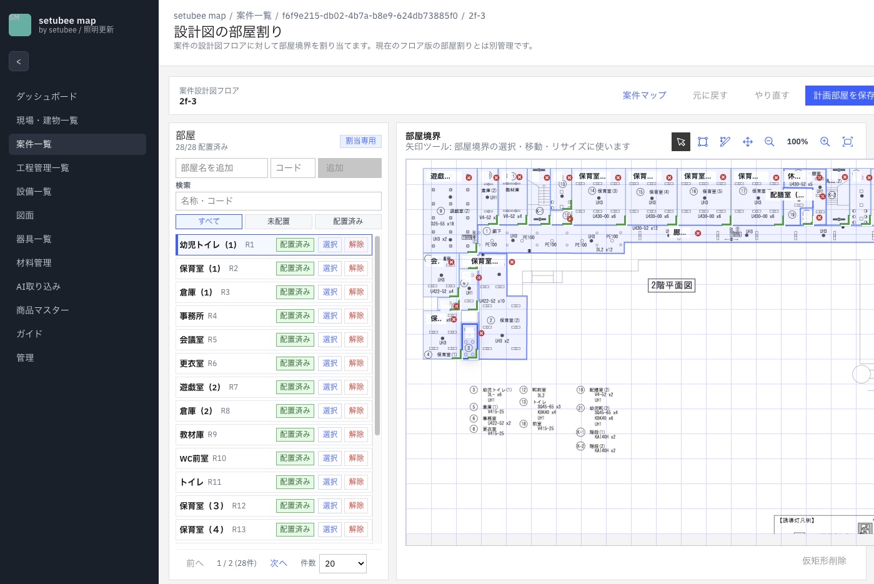This screenshot has width=874, height=584.
Task: Collapse the sidebar with the back chevron
Action: pyautogui.click(x=19, y=61)
